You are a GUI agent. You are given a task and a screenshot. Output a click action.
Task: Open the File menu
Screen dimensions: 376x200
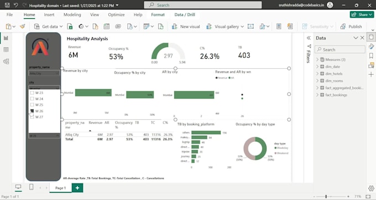[x=9, y=14]
